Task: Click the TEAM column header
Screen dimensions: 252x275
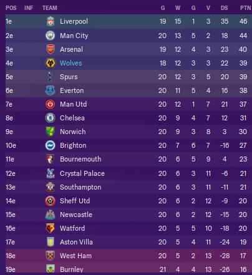Action: point(50,8)
